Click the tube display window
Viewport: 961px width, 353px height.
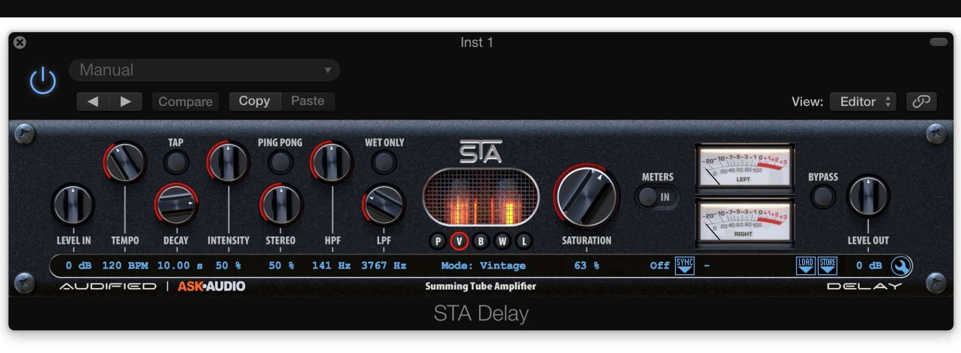pyautogui.click(x=481, y=197)
